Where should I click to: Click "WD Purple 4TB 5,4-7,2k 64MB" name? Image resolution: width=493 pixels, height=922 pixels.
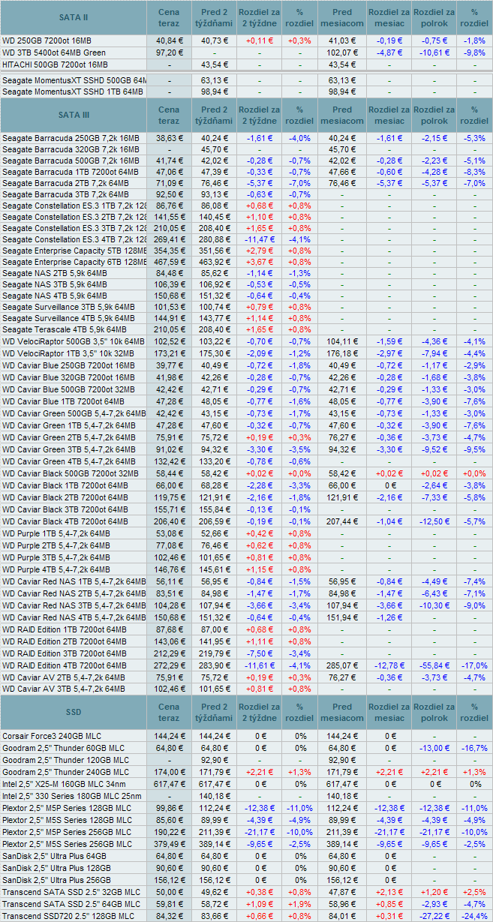[56, 569]
